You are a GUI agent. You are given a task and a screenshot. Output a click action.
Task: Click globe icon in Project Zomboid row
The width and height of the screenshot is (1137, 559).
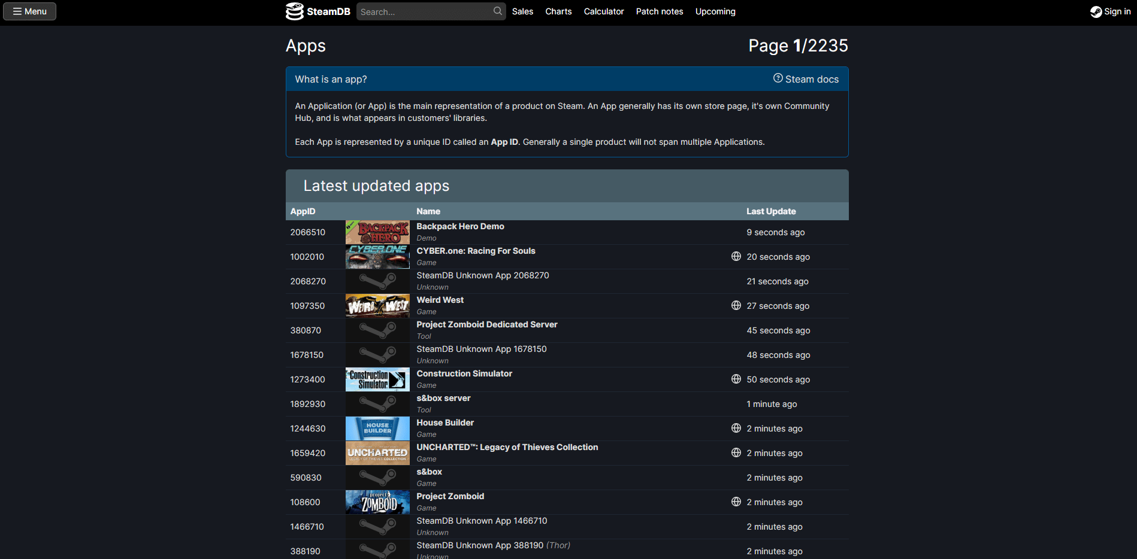coord(736,502)
